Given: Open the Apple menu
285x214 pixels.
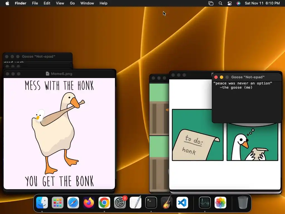Looking at the screenshot, I should point(7,3).
